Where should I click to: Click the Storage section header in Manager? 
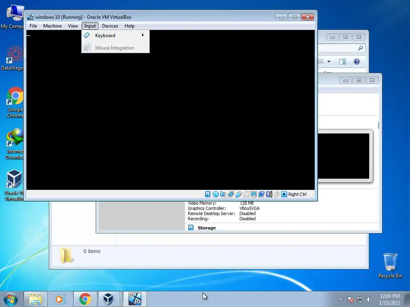coord(207,228)
